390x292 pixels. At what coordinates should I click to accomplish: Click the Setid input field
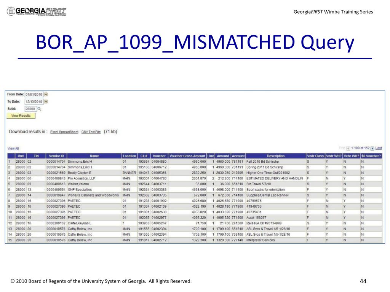point(30,109)
